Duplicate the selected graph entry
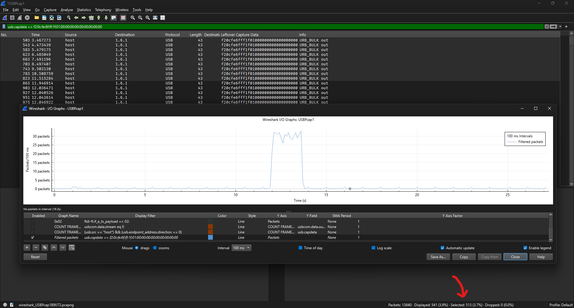 pyautogui.click(x=45, y=247)
